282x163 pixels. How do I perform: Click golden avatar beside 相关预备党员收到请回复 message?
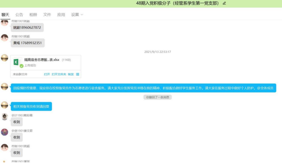[x=4, y=104]
